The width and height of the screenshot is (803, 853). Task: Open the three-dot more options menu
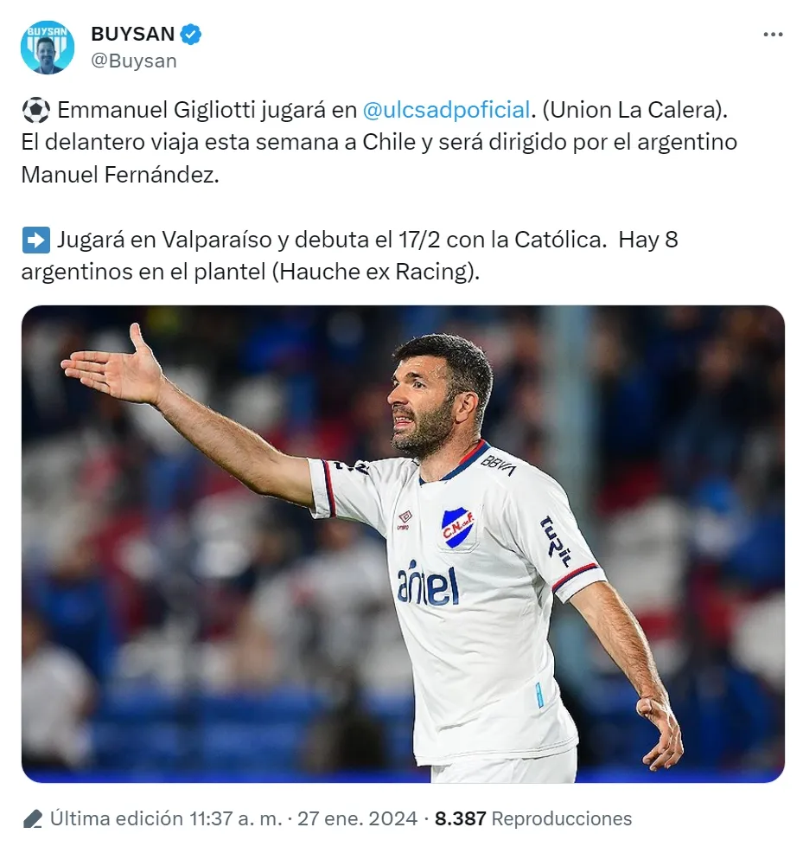(x=773, y=35)
